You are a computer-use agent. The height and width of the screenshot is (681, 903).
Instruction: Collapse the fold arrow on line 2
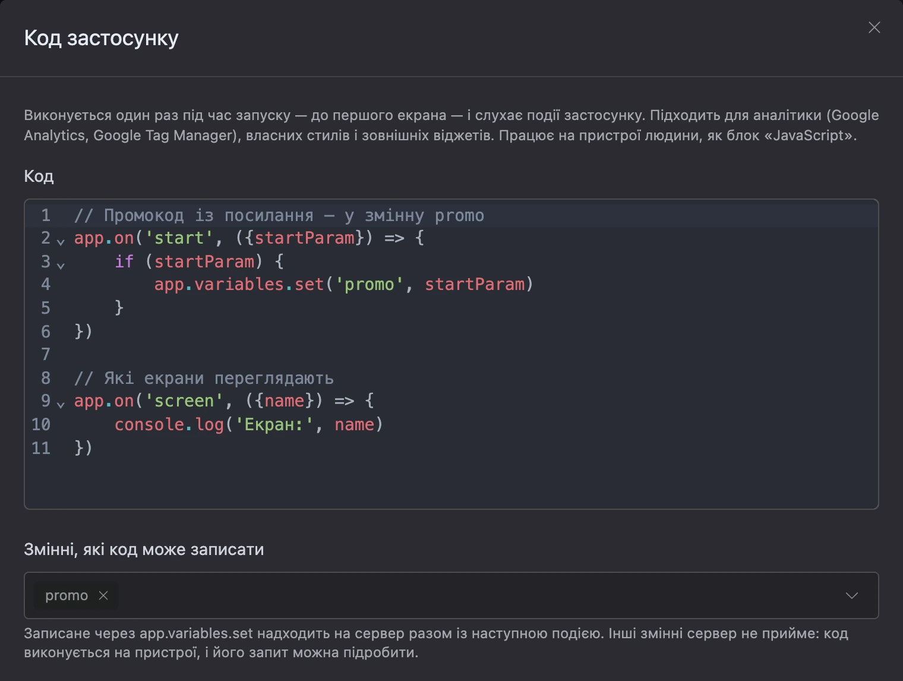(x=61, y=241)
